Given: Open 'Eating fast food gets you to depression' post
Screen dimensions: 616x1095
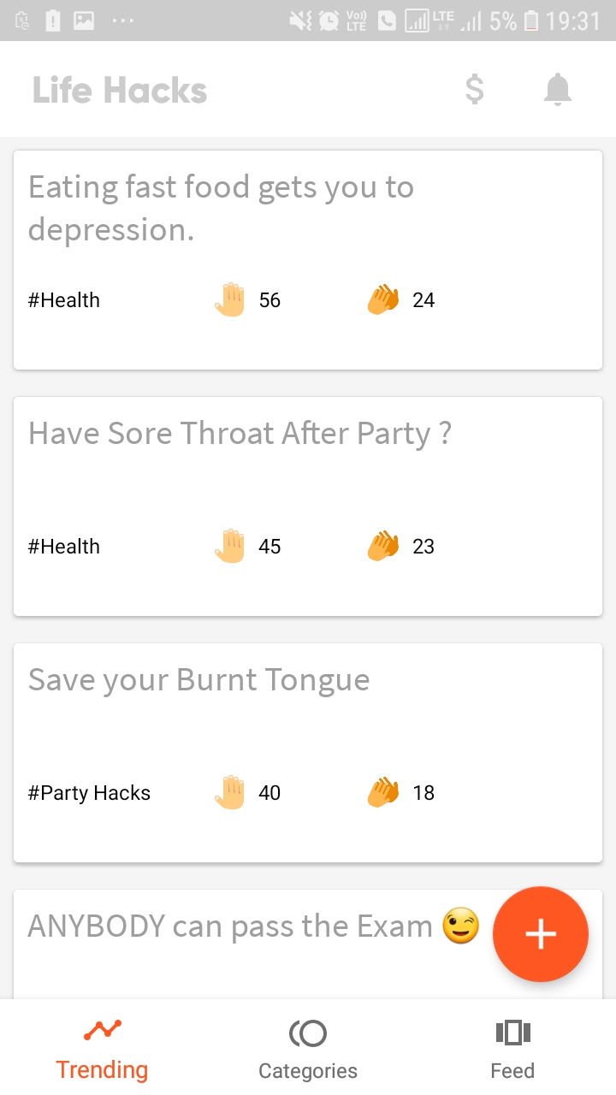Looking at the screenshot, I should 221,208.
